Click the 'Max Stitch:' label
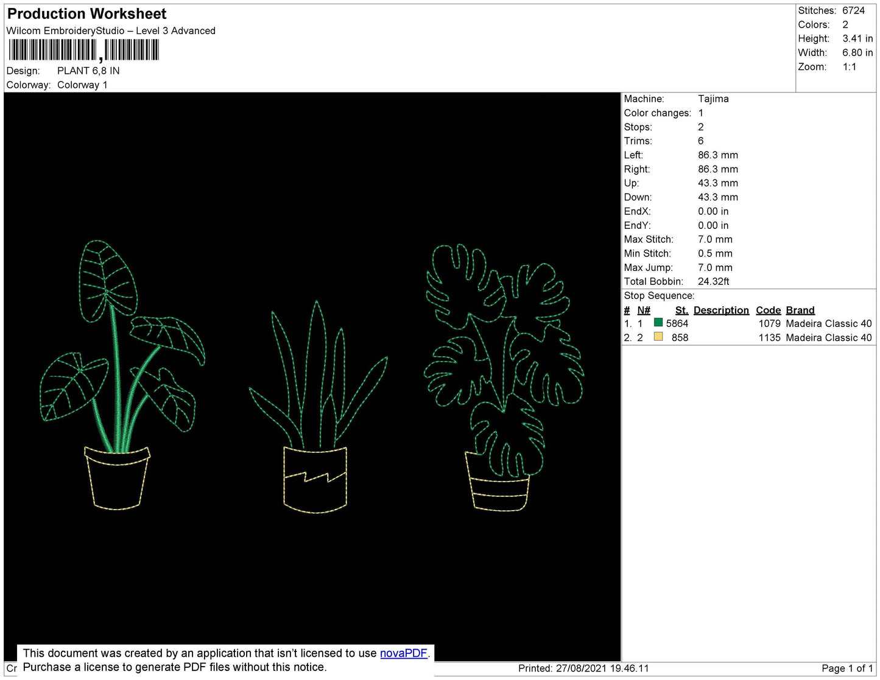Screen dimensions: 880x680 point(649,239)
